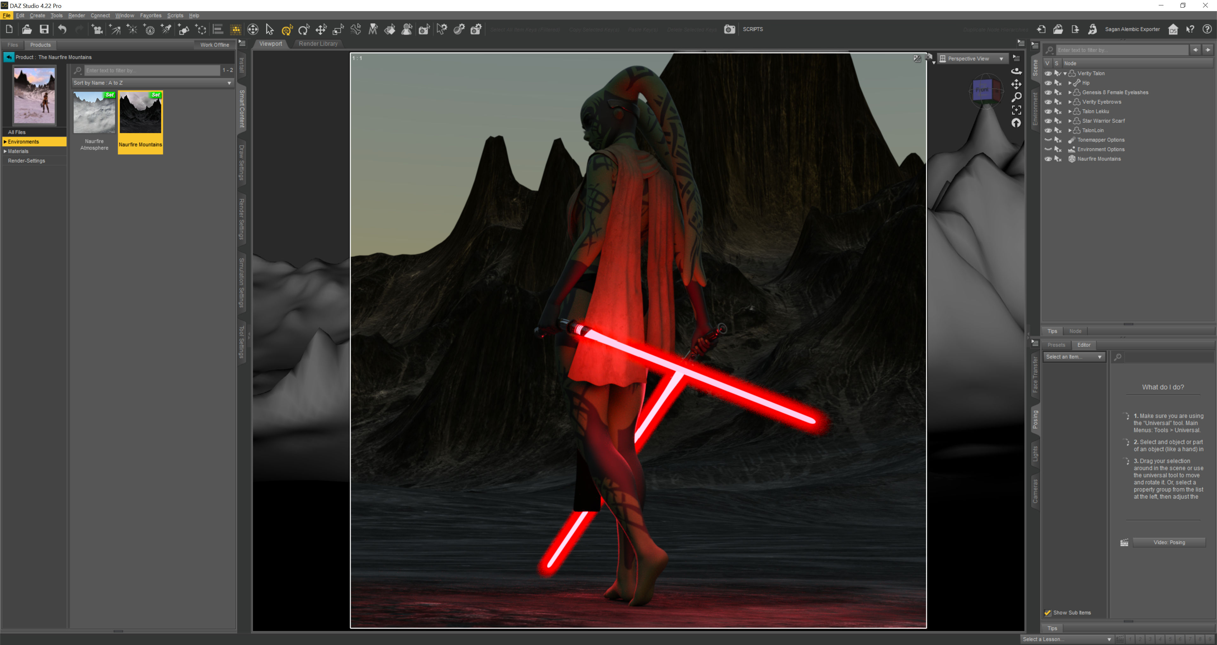This screenshot has width=1217, height=645.
Task: Show the Tonemapper Options node
Action: [x=1048, y=140]
